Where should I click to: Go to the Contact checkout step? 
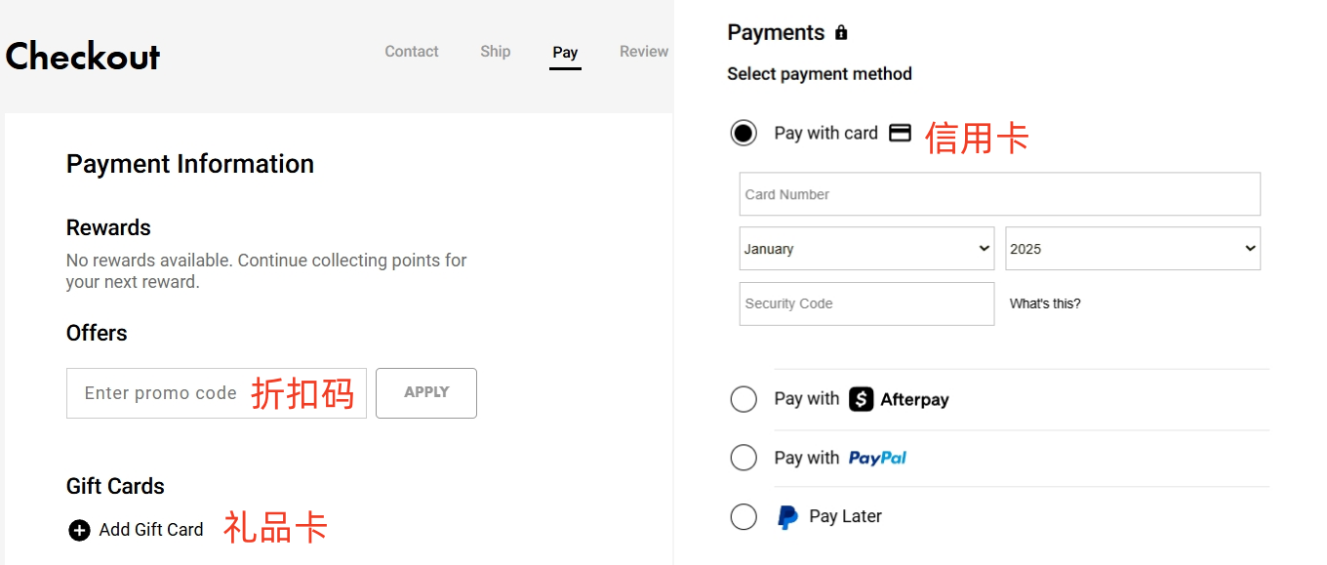coord(412,52)
